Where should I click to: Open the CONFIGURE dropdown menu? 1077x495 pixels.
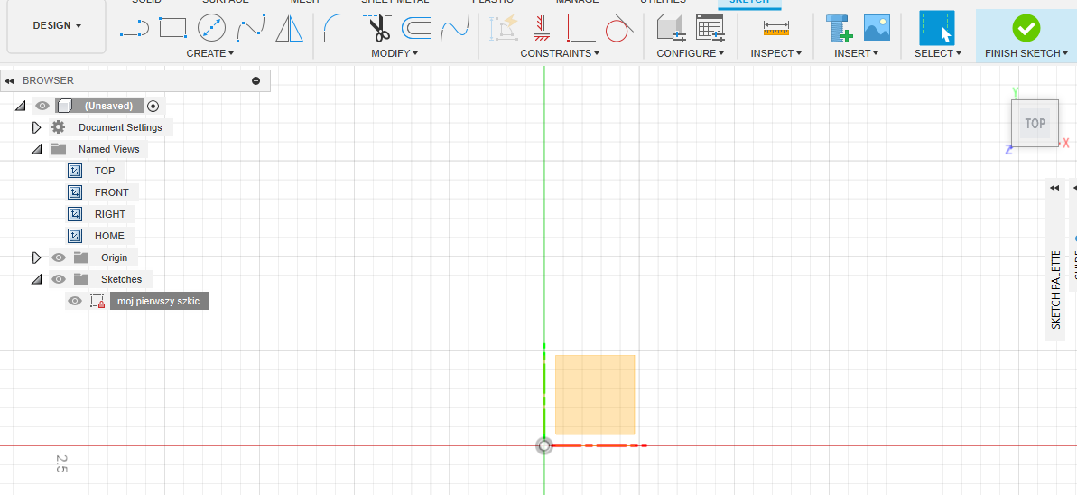691,53
